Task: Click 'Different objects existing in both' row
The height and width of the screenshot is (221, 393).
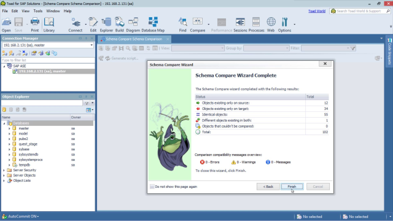Action: (262, 120)
